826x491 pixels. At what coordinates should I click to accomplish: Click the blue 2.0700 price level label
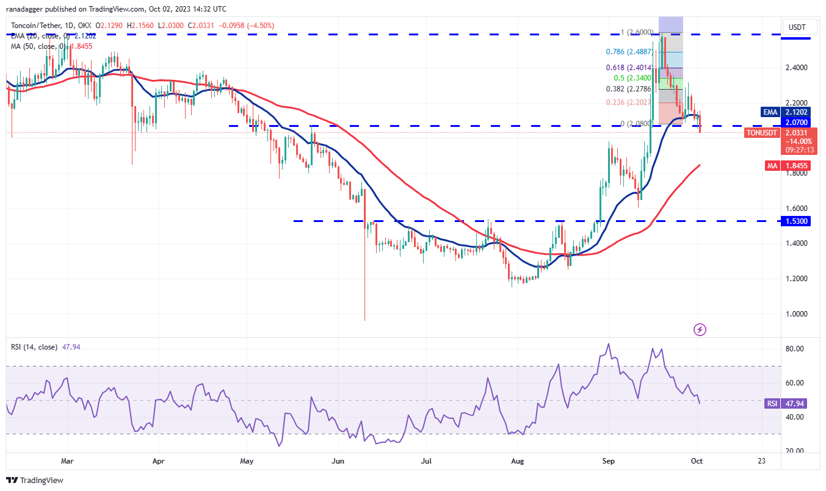tap(795, 123)
